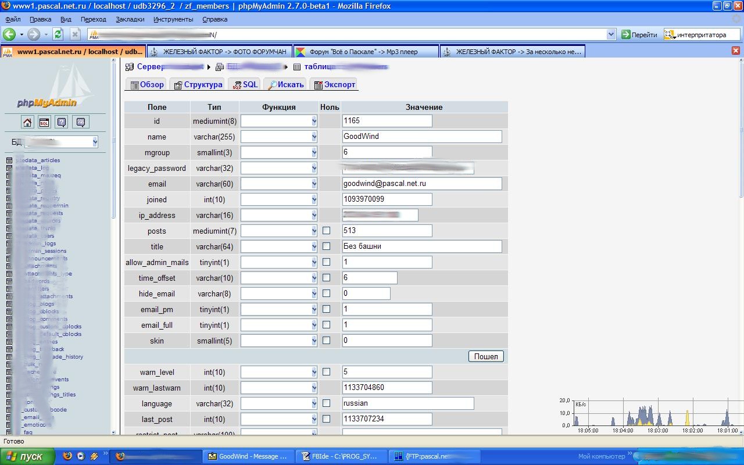Click the email value input field
The width and height of the screenshot is (744, 465).
click(x=422, y=184)
